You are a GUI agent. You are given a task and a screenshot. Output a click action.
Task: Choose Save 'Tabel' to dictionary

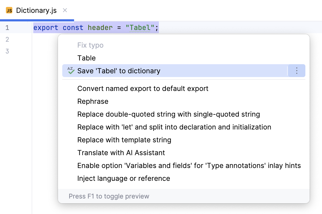(x=119, y=71)
